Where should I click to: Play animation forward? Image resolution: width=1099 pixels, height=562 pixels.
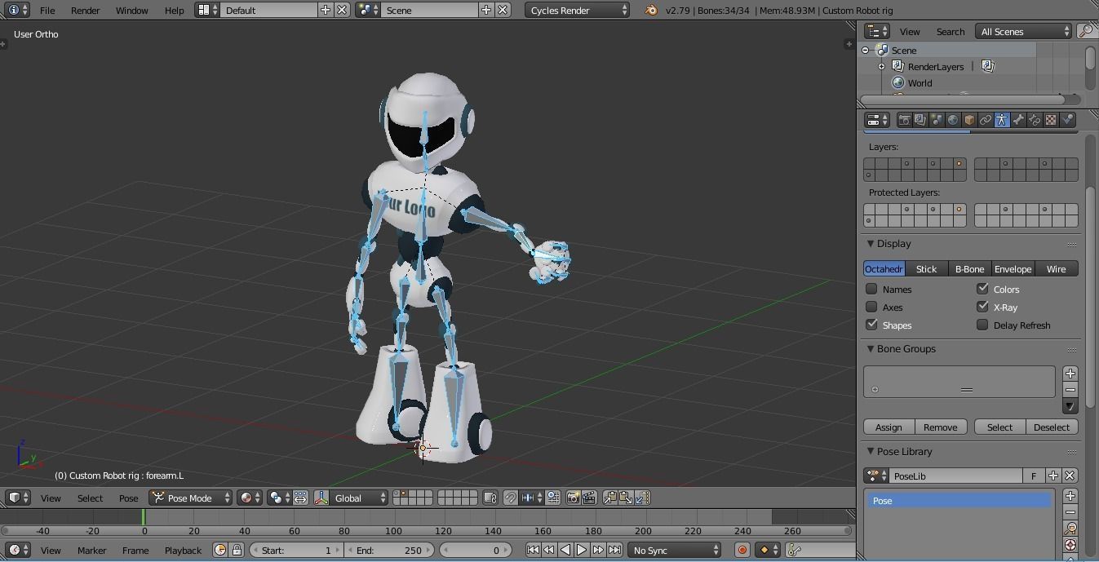pyautogui.click(x=582, y=551)
